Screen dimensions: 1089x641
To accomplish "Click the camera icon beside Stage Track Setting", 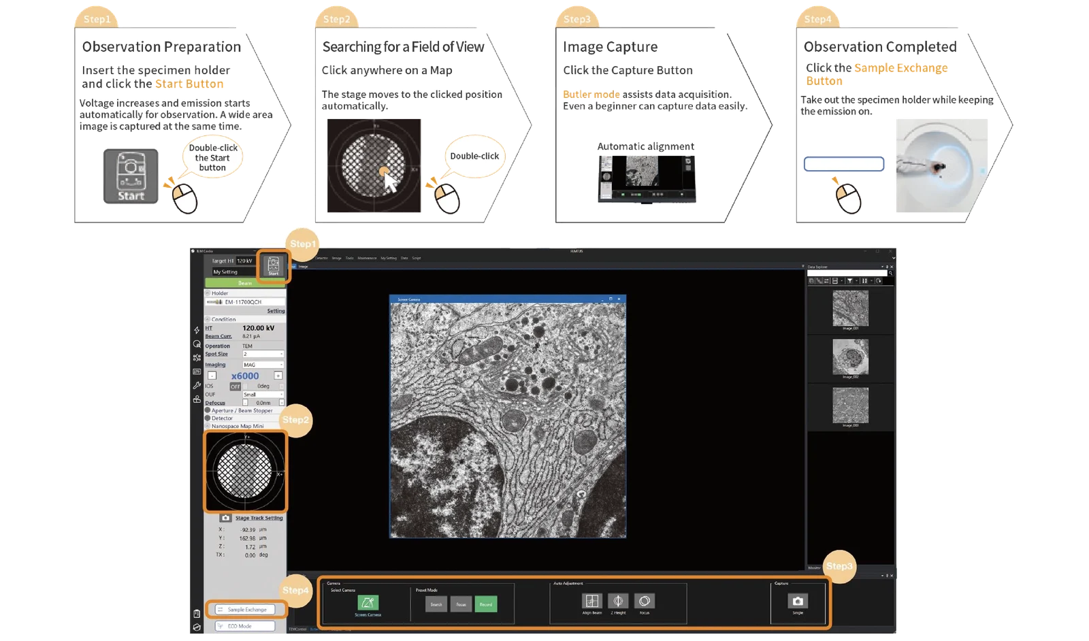I will click(225, 518).
